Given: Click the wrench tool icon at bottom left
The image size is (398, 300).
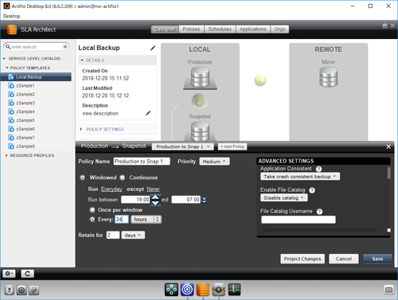Looking at the screenshot, I should [x=34, y=290].
